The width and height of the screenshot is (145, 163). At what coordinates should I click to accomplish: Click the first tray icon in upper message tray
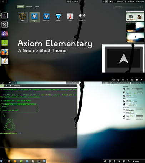pyautogui.click(x=114, y=80)
